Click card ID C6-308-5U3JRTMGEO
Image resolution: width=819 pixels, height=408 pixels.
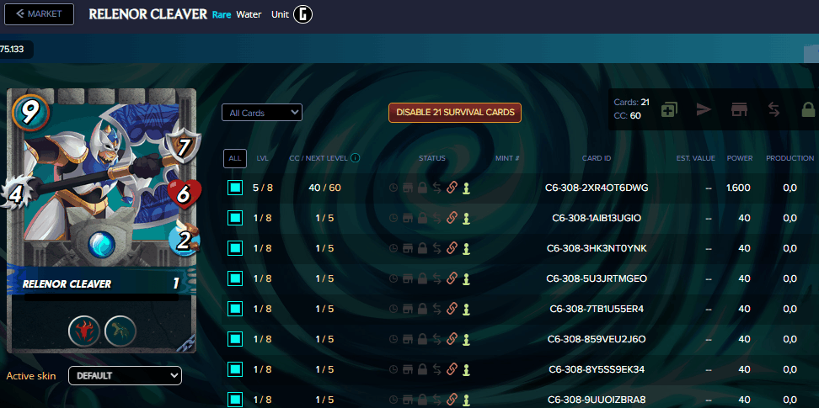tap(597, 278)
